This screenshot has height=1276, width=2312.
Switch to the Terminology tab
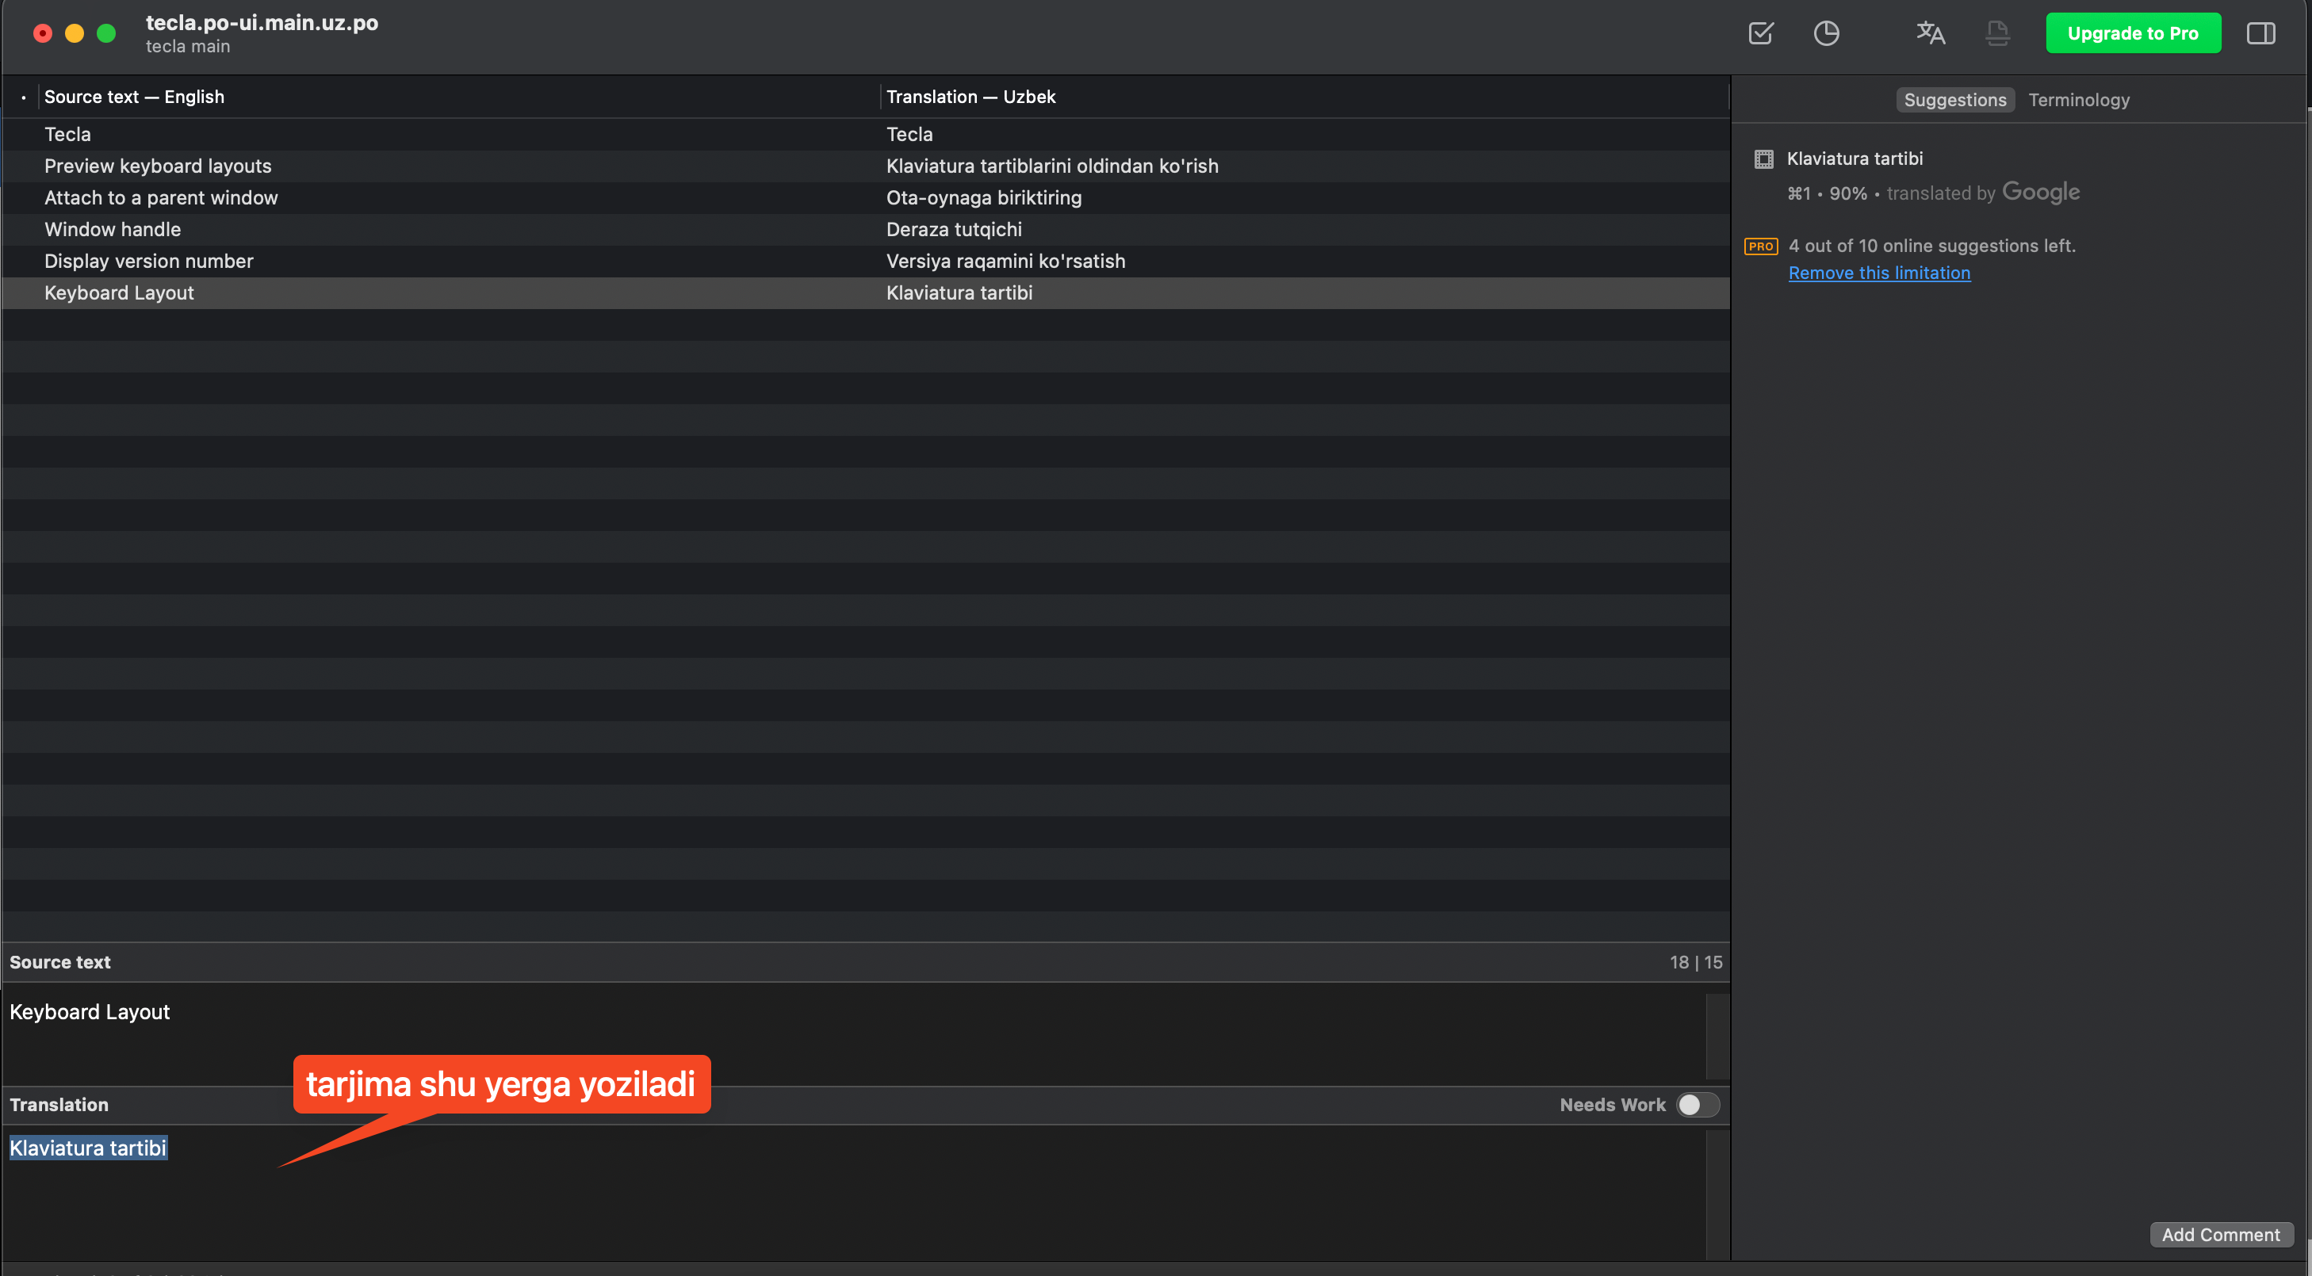(x=2078, y=100)
